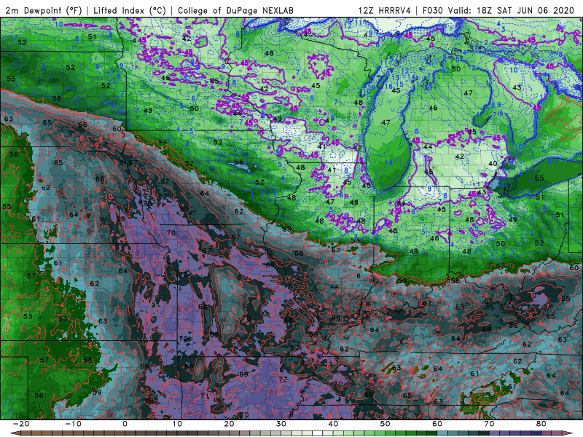Click the 80 label on the color scale
This screenshot has width=583, height=437.
(x=541, y=424)
